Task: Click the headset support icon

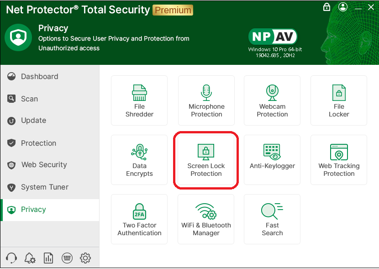Action: [x=12, y=258]
